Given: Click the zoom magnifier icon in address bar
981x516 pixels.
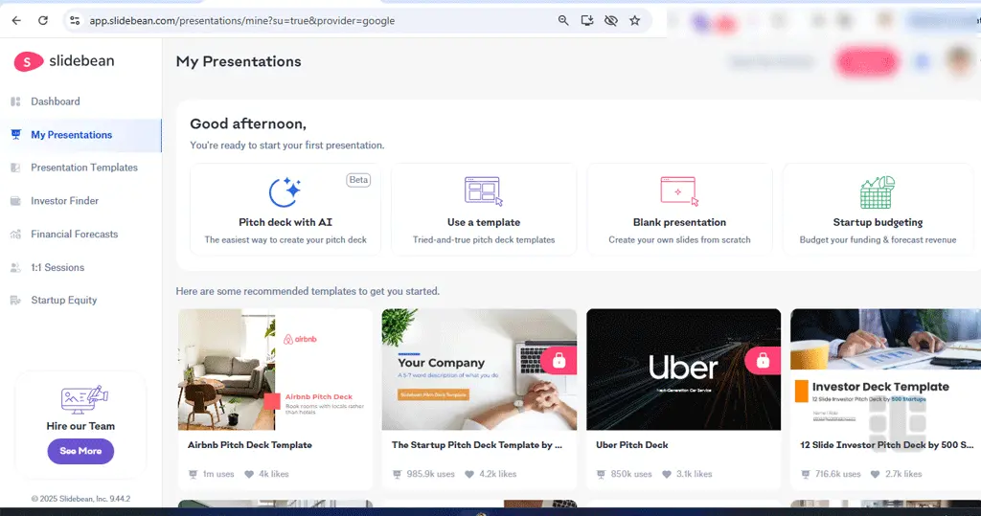Looking at the screenshot, I should (563, 20).
